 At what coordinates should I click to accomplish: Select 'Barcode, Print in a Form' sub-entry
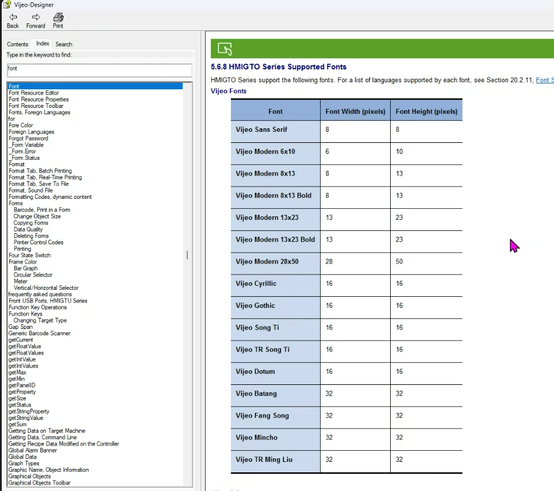[x=42, y=210]
